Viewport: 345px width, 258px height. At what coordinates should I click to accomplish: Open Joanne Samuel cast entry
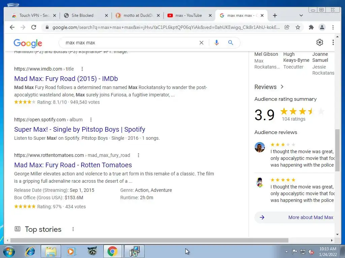323,63
